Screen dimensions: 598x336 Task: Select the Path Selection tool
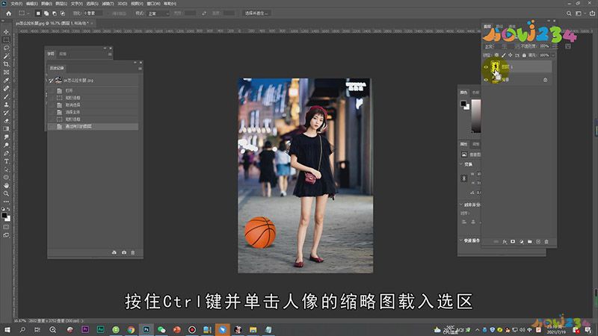[x=6, y=169]
